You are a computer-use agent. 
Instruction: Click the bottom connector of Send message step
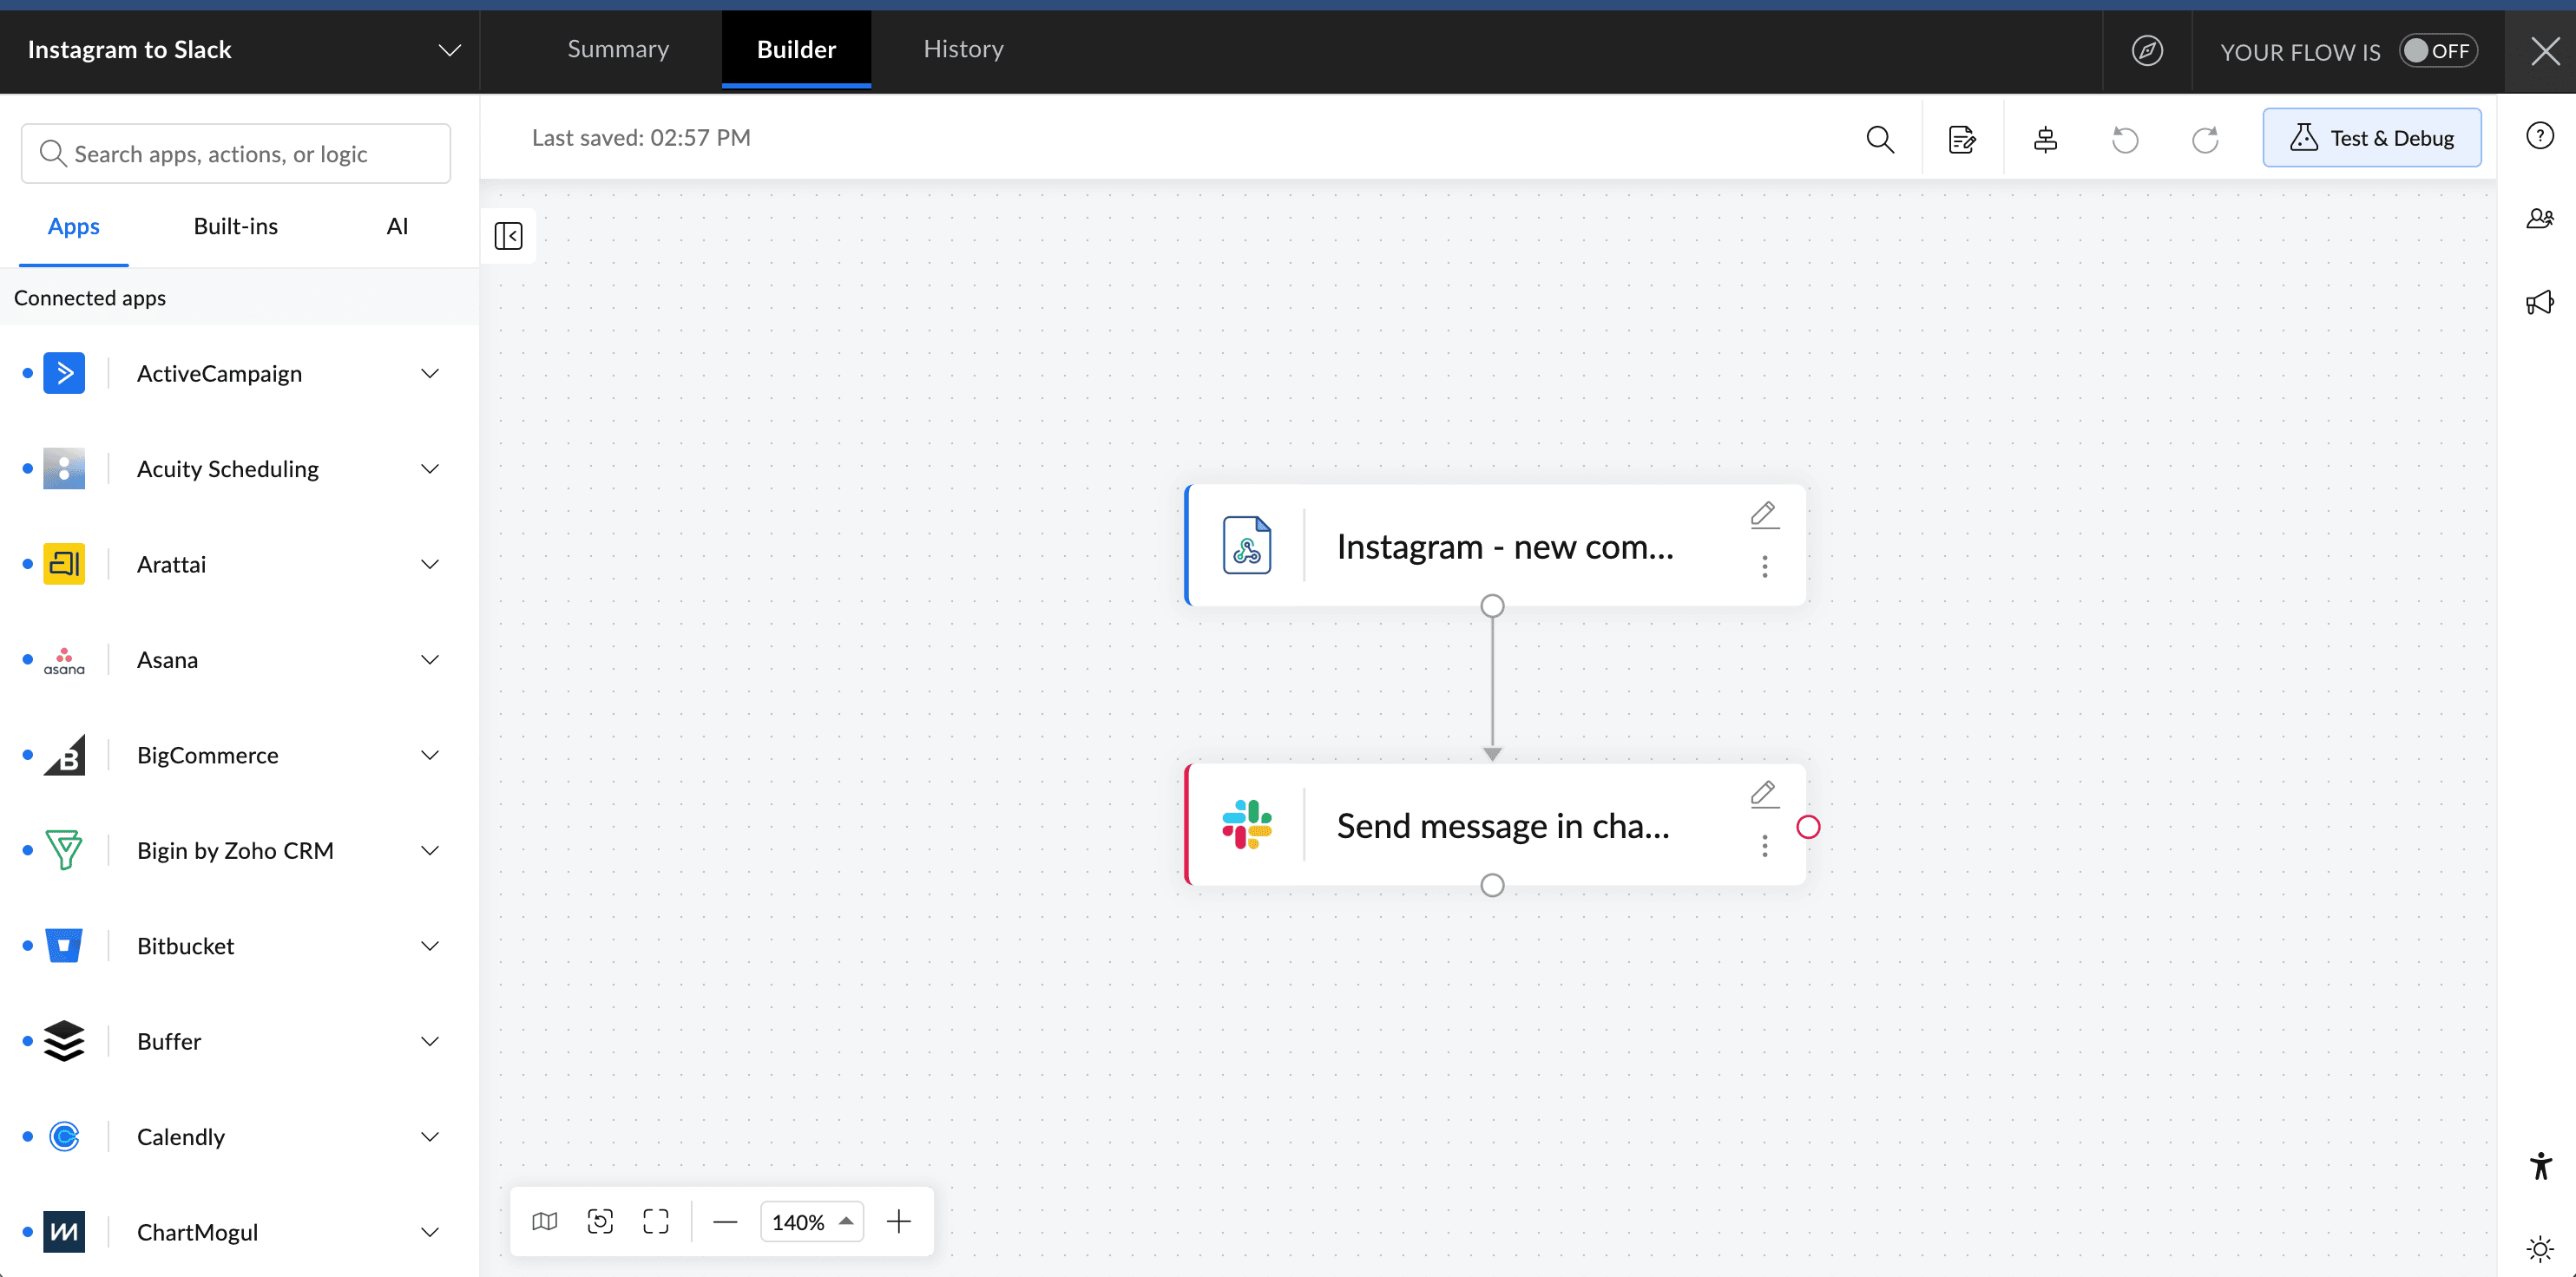[x=1492, y=885]
